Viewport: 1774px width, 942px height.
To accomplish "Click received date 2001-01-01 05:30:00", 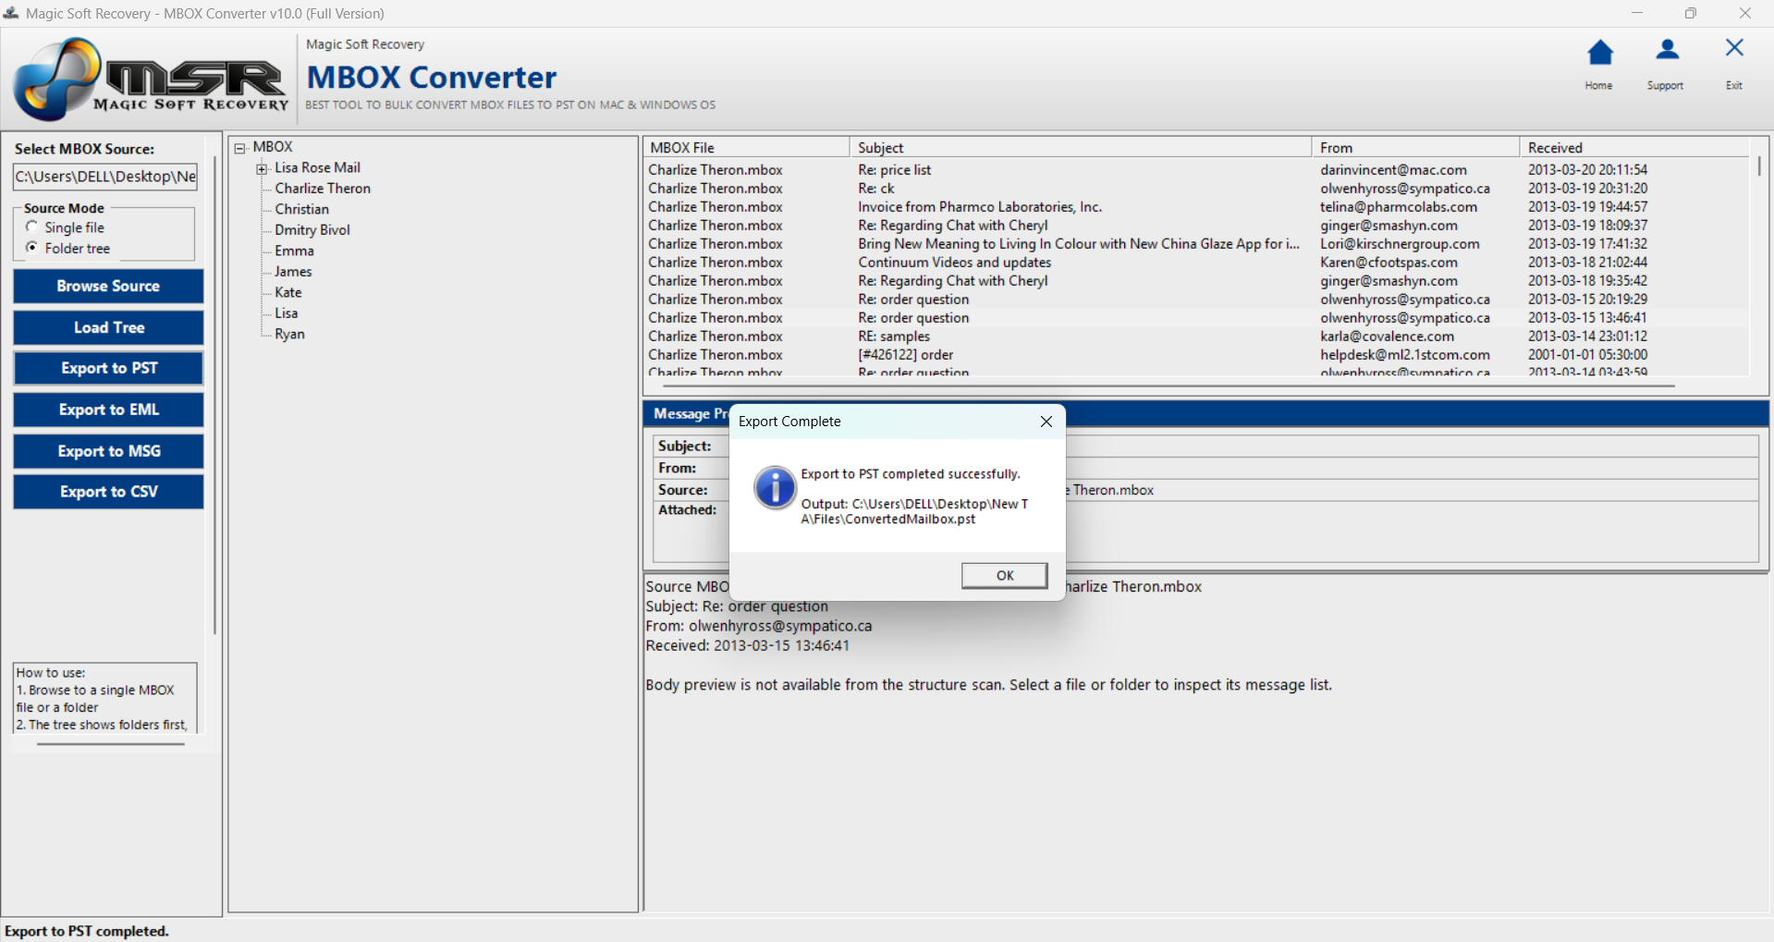I will (1587, 355).
